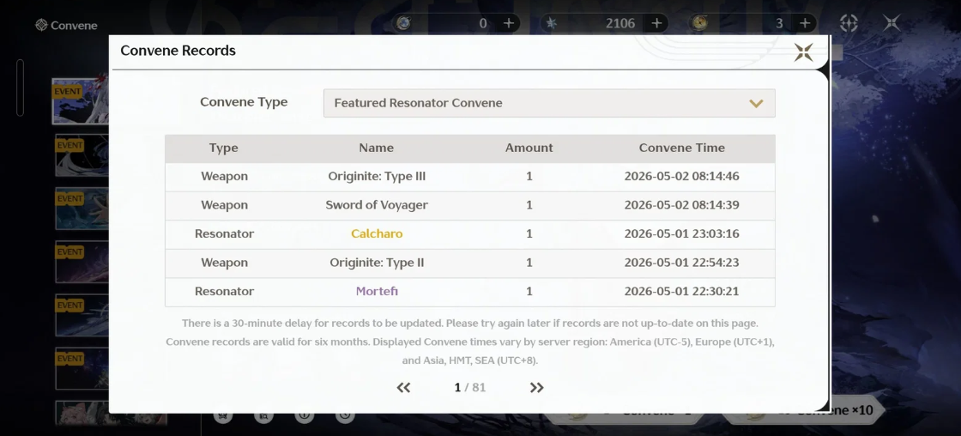Click the 2106 Astrite balance value

[x=620, y=23]
